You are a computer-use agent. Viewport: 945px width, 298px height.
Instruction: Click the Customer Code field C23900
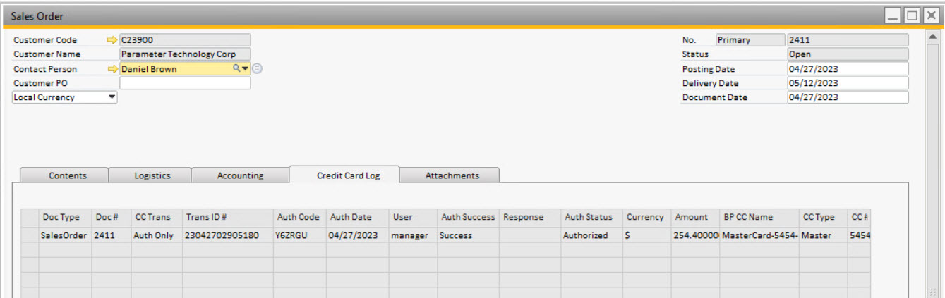tap(185, 40)
